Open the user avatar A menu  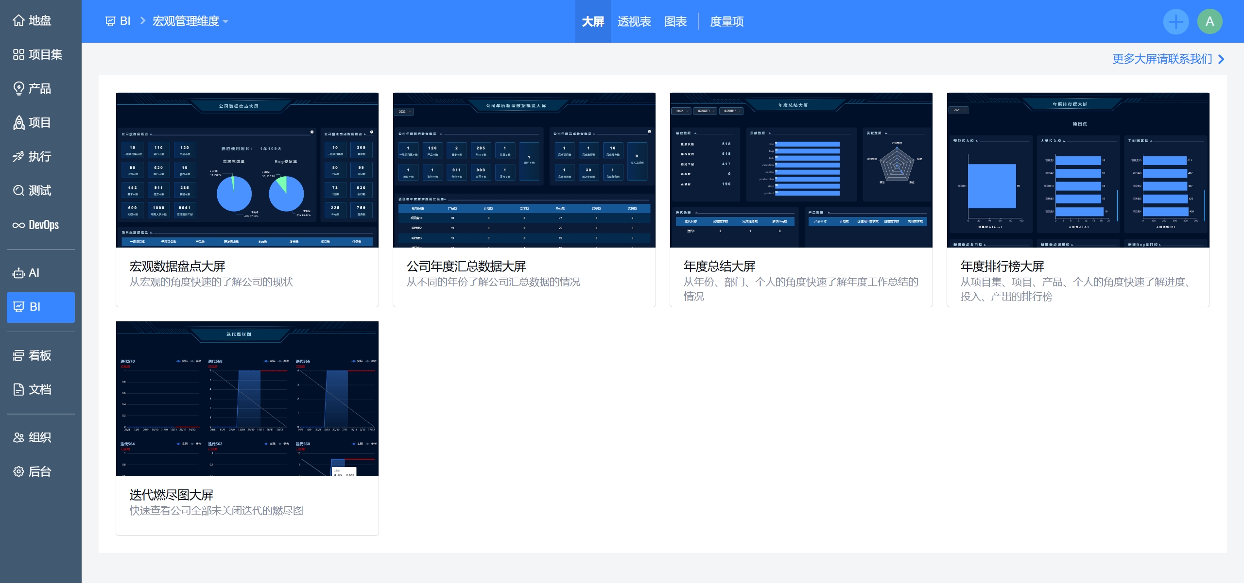pos(1209,21)
